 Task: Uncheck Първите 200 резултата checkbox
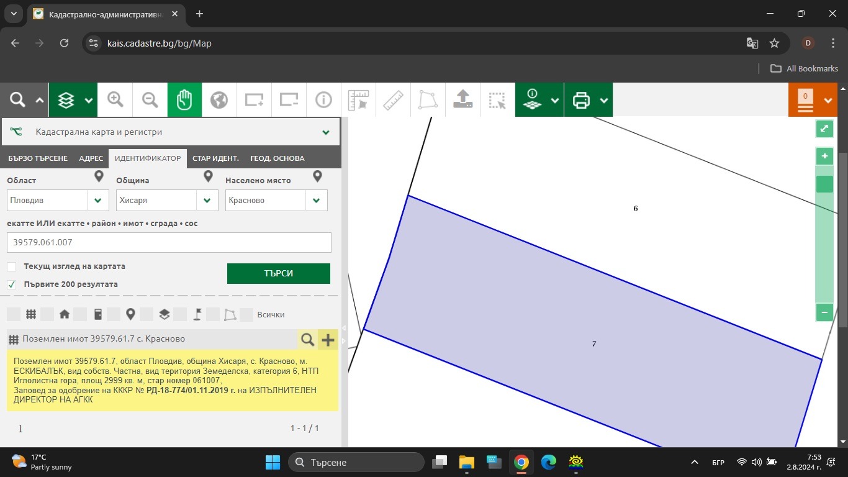[x=12, y=284]
